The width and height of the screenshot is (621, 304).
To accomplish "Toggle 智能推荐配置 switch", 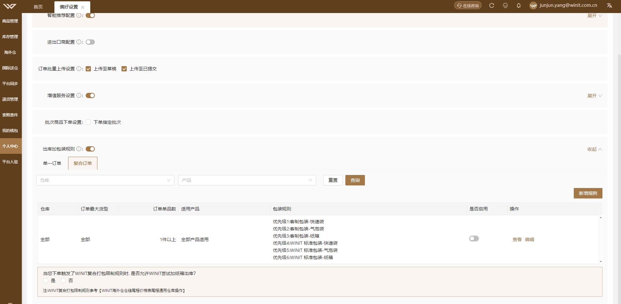I will coord(90,15).
